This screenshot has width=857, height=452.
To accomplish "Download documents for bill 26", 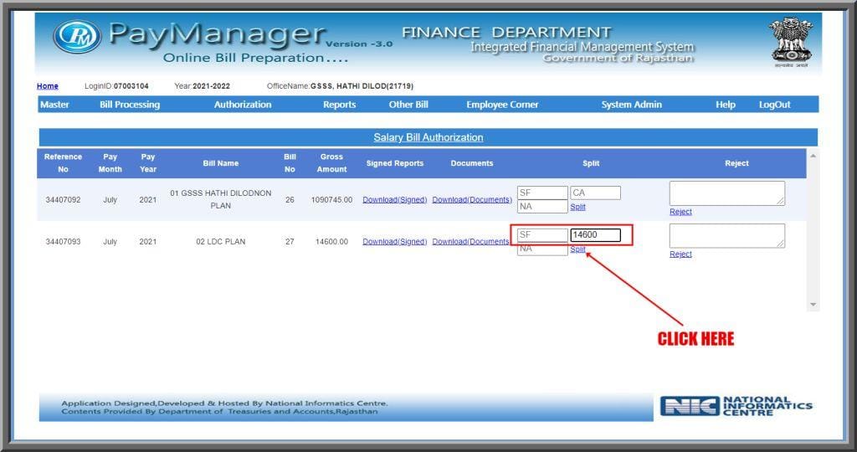I will (472, 199).
